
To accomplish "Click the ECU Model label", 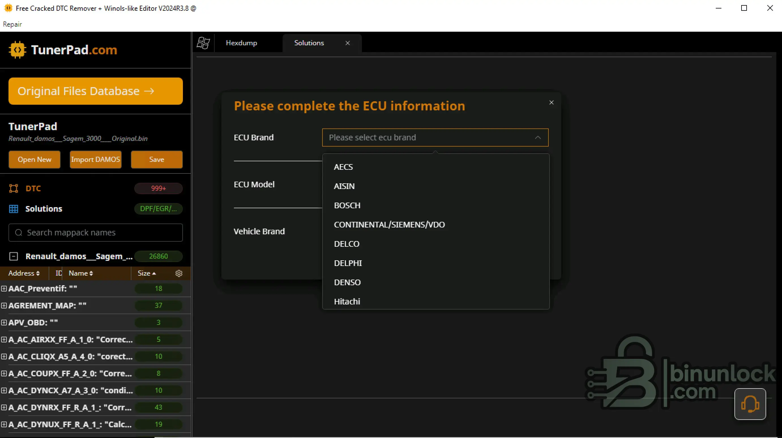I will pyautogui.click(x=254, y=184).
